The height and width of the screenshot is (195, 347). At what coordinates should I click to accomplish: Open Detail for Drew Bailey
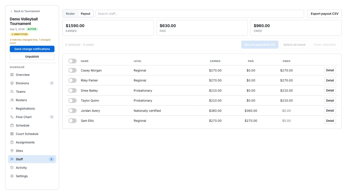pyautogui.click(x=330, y=90)
